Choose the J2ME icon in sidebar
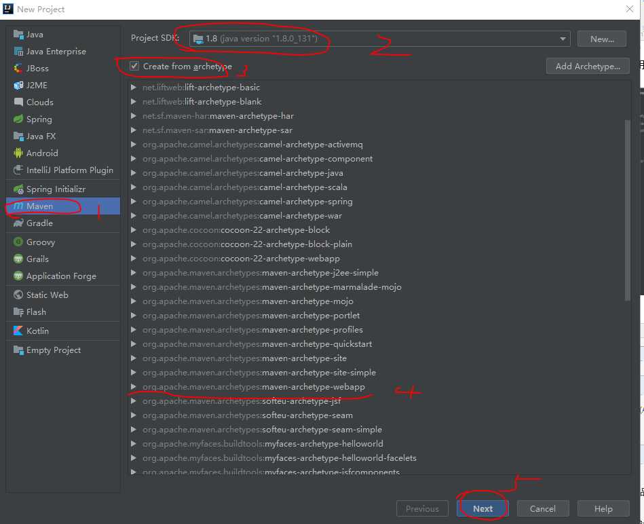The image size is (644, 524). click(18, 86)
